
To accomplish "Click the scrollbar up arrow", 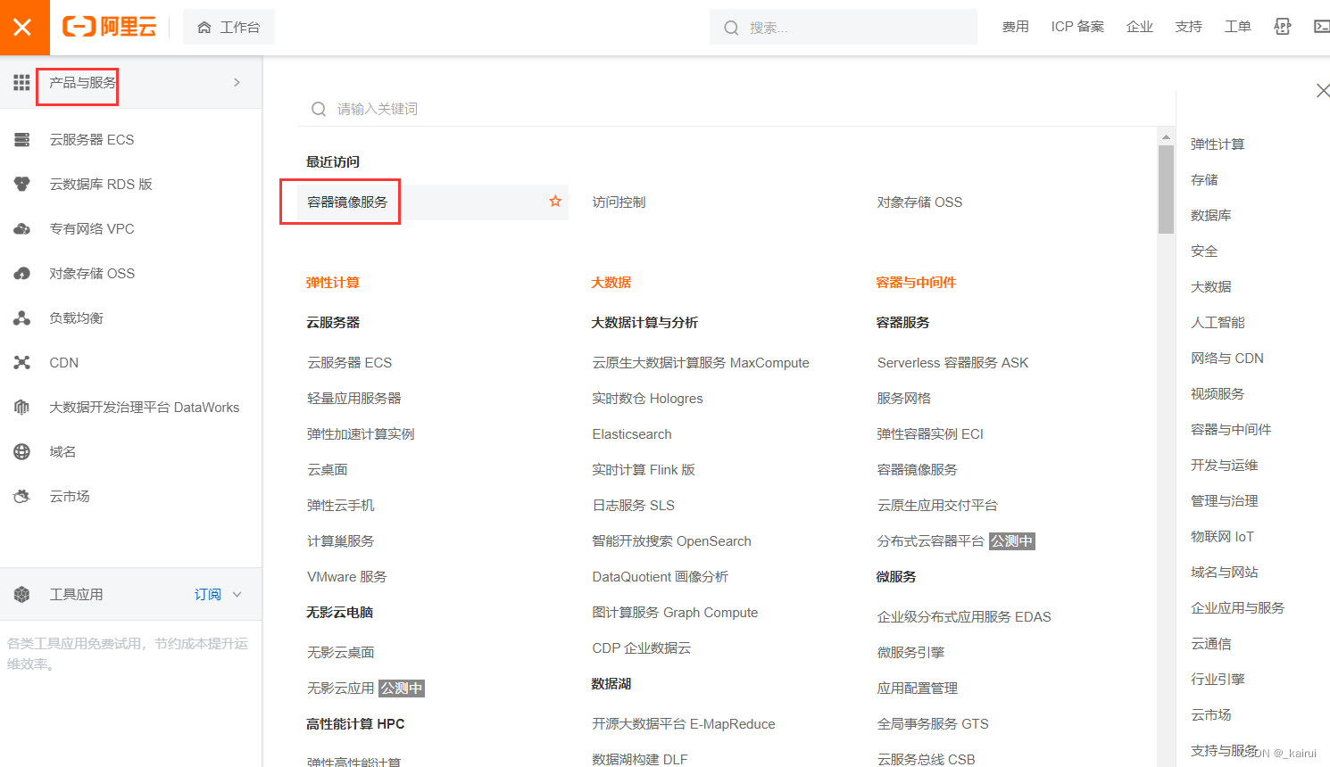I will (x=1166, y=136).
